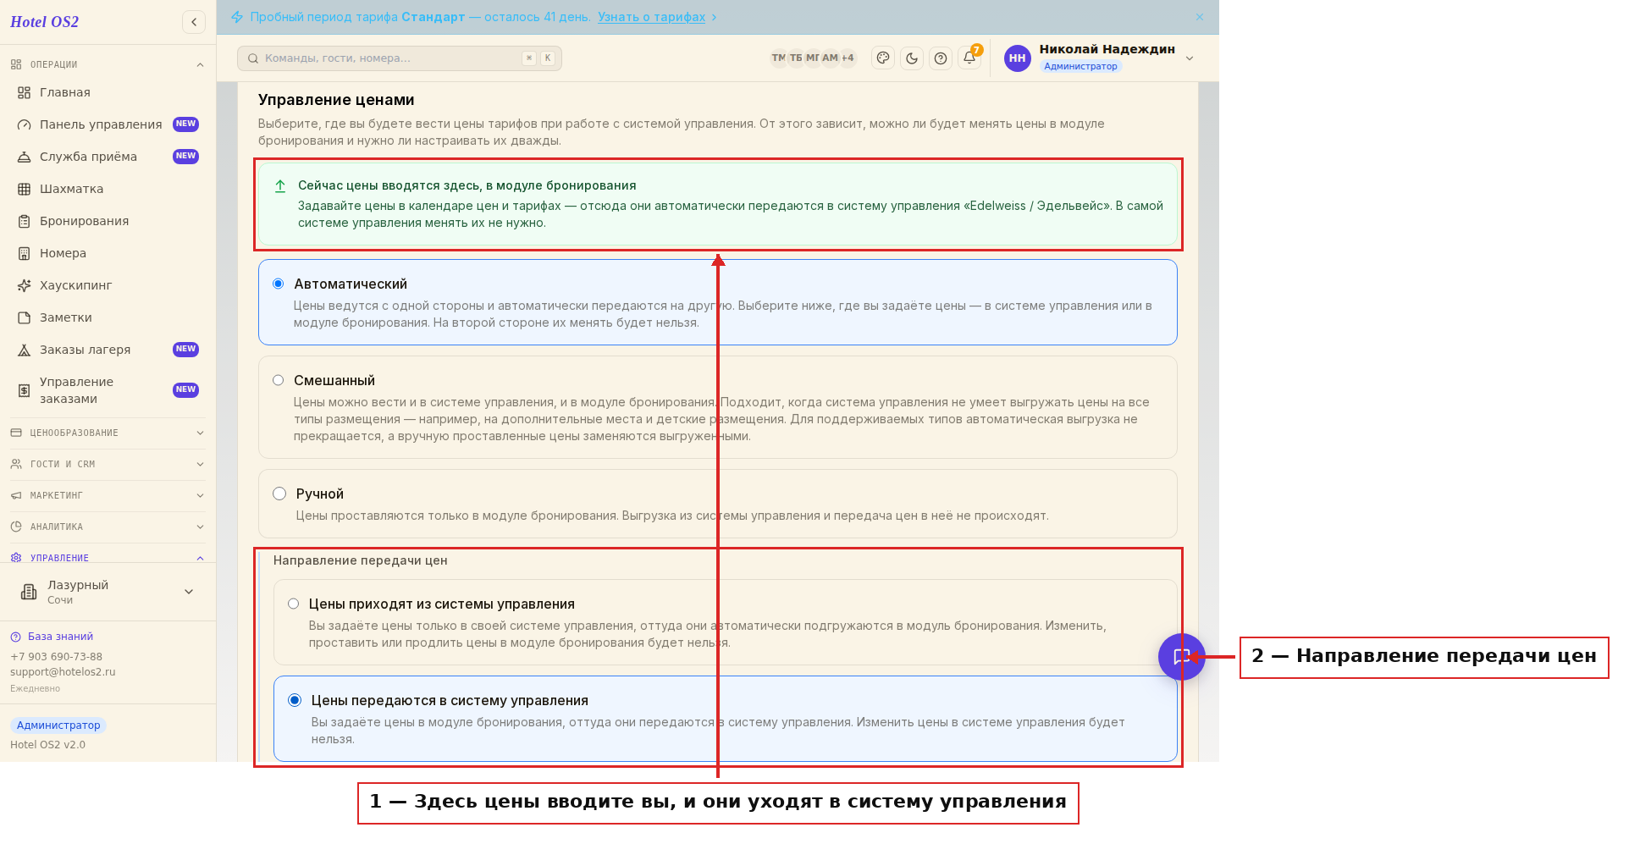This screenshot has height=844, width=1629.
Task: Dismiss the trial period banner
Action: 1200,17
